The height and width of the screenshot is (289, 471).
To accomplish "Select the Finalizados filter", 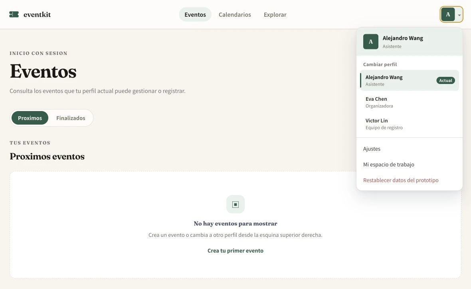I will (71, 118).
